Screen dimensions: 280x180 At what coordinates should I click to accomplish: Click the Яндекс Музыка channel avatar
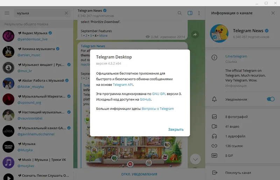8,36
